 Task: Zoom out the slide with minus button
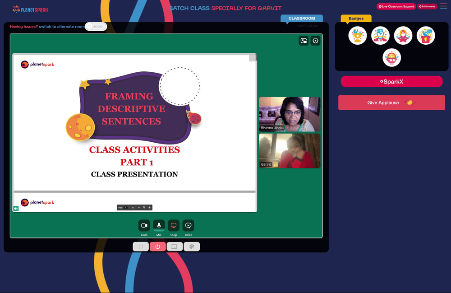[x=138, y=208]
